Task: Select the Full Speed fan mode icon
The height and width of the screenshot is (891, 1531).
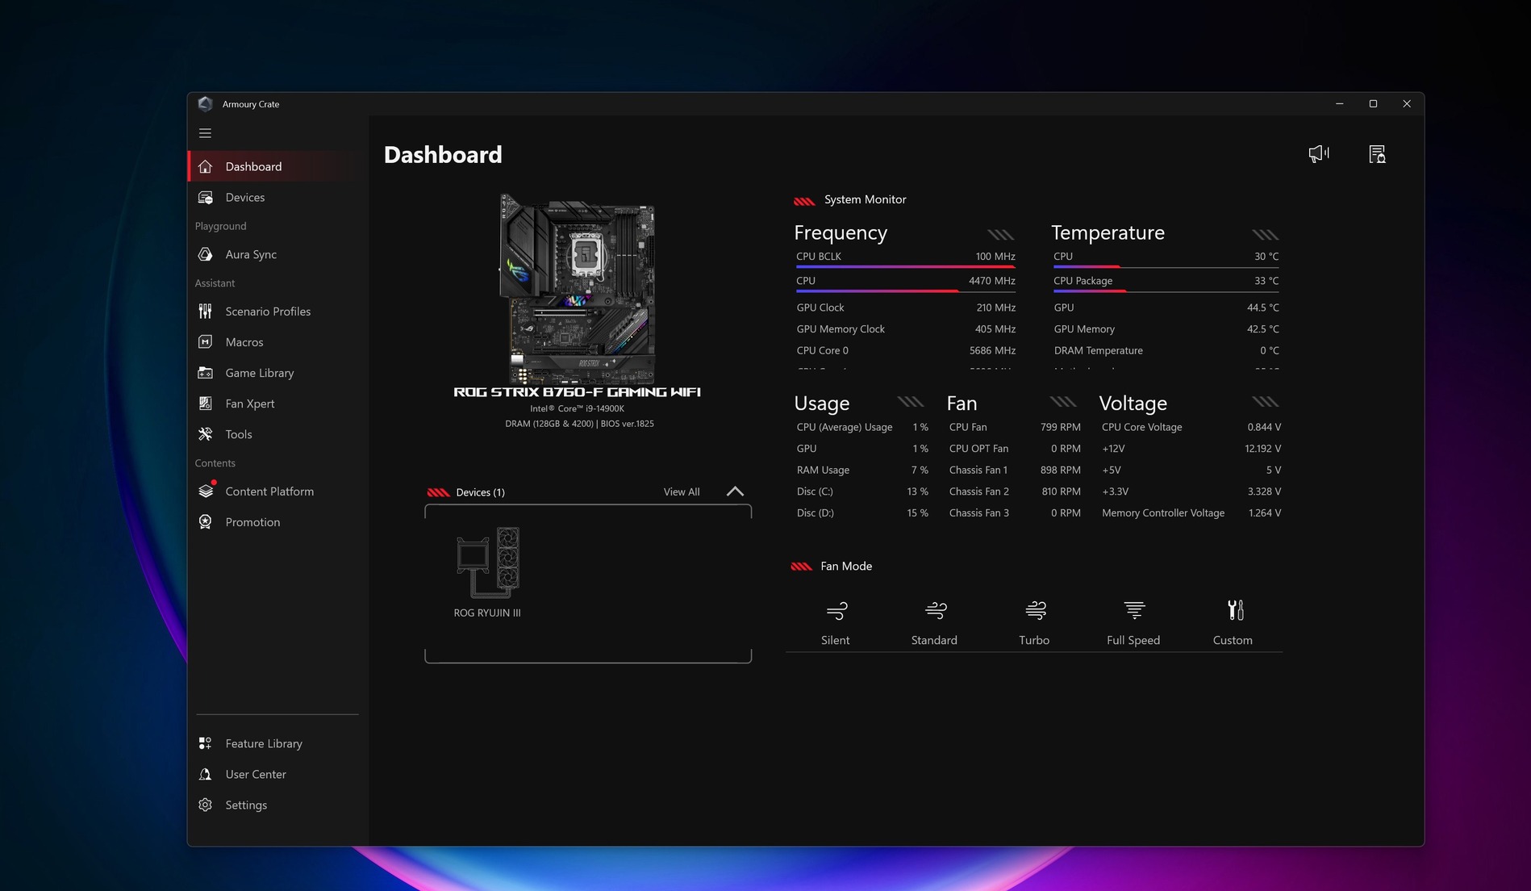Action: pos(1134,610)
